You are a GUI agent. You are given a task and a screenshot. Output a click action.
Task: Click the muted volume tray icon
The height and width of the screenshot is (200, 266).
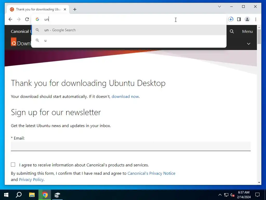pyautogui.click(x=232, y=195)
